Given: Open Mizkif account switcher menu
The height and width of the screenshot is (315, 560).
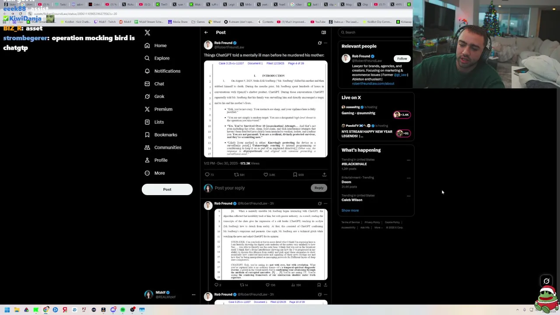Looking at the screenshot, I should [169, 294].
